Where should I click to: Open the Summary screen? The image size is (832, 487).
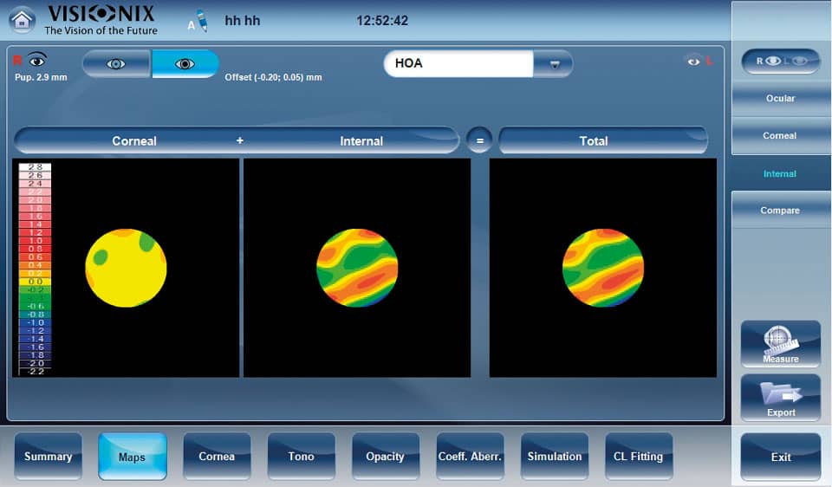(49, 456)
